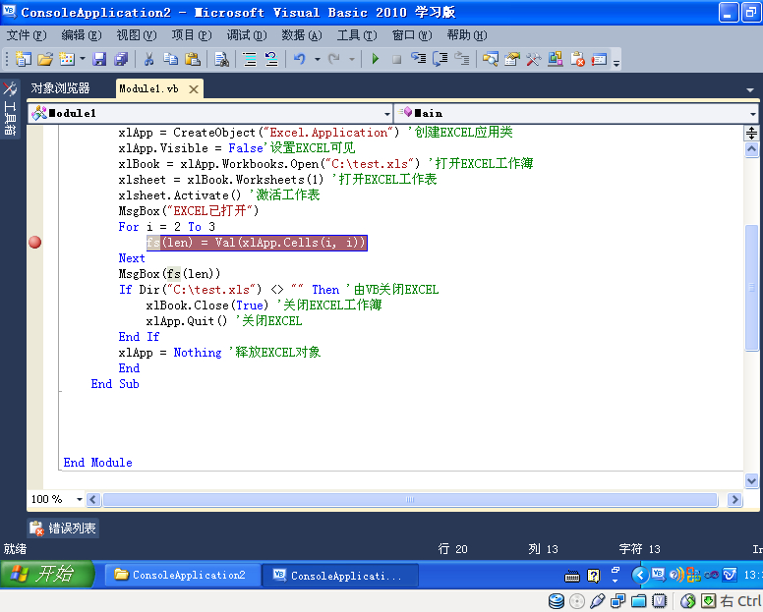Click the Paste icon in the toolbar
The height and width of the screenshot is (612, 763).
tap(193, 60)
